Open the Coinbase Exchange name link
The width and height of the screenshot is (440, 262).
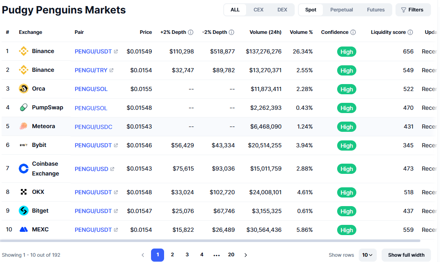coord(45,169)
